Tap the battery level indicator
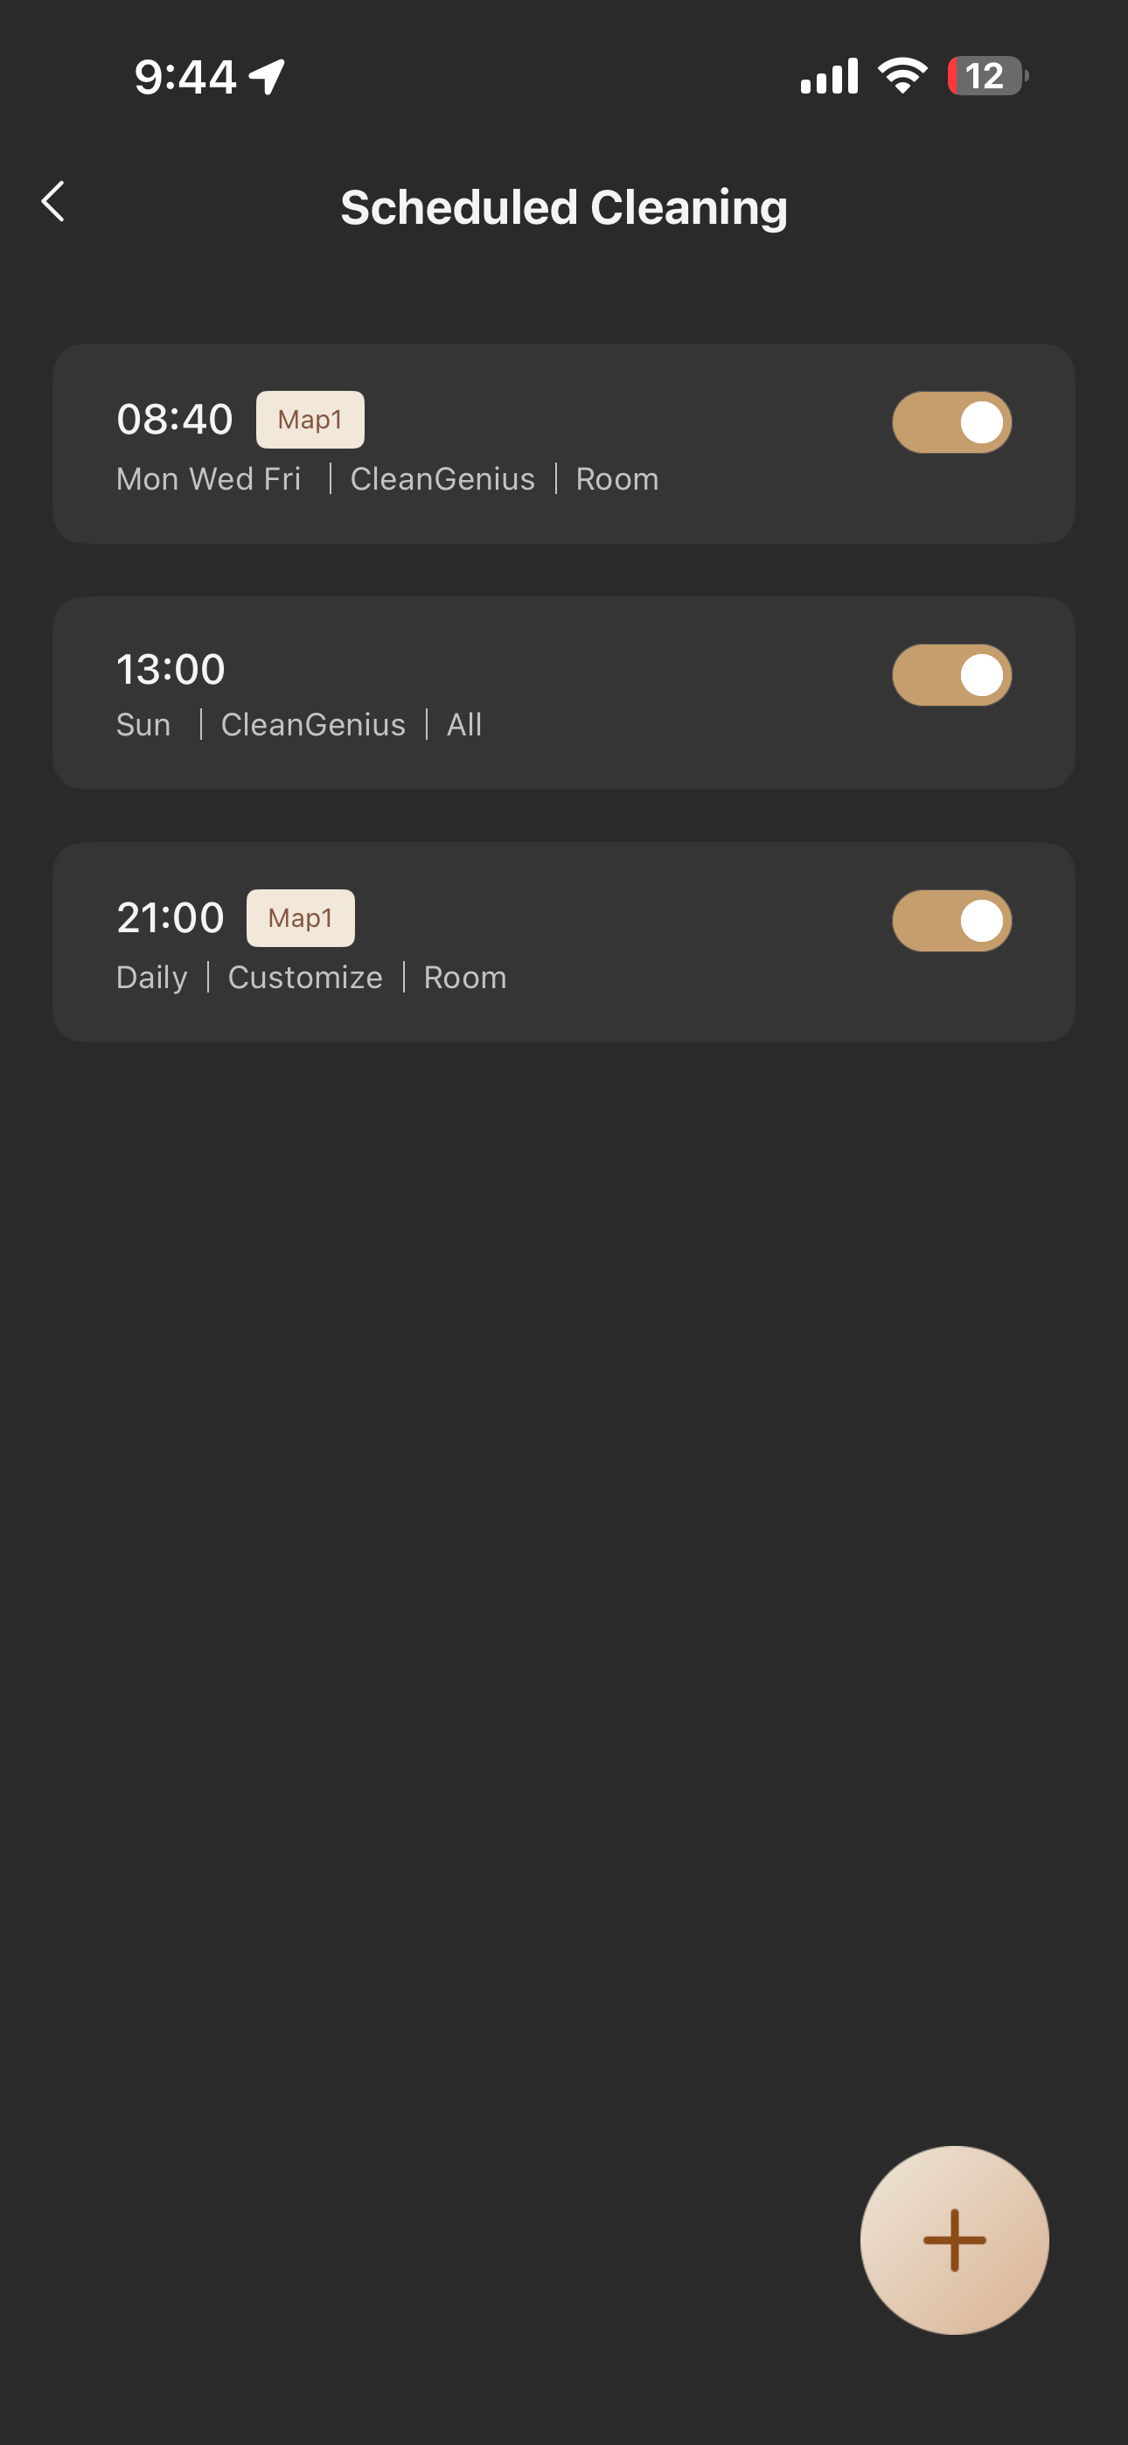 [986, 76]
